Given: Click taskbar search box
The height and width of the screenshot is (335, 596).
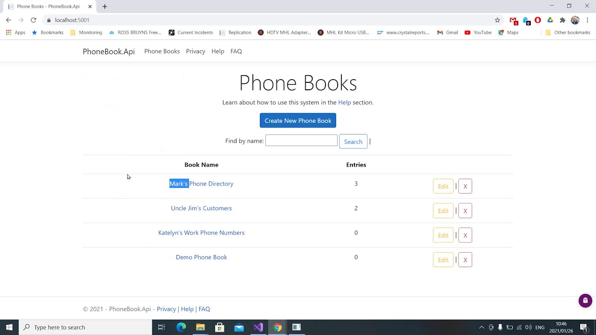Looking at the screenshot, I should 85,327.
